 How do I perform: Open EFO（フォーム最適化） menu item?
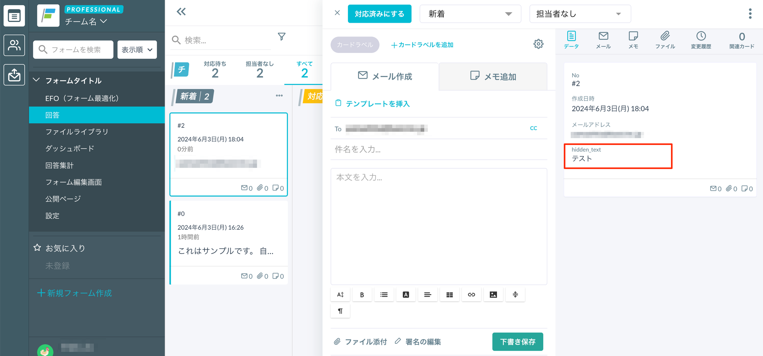pos(96,98)
